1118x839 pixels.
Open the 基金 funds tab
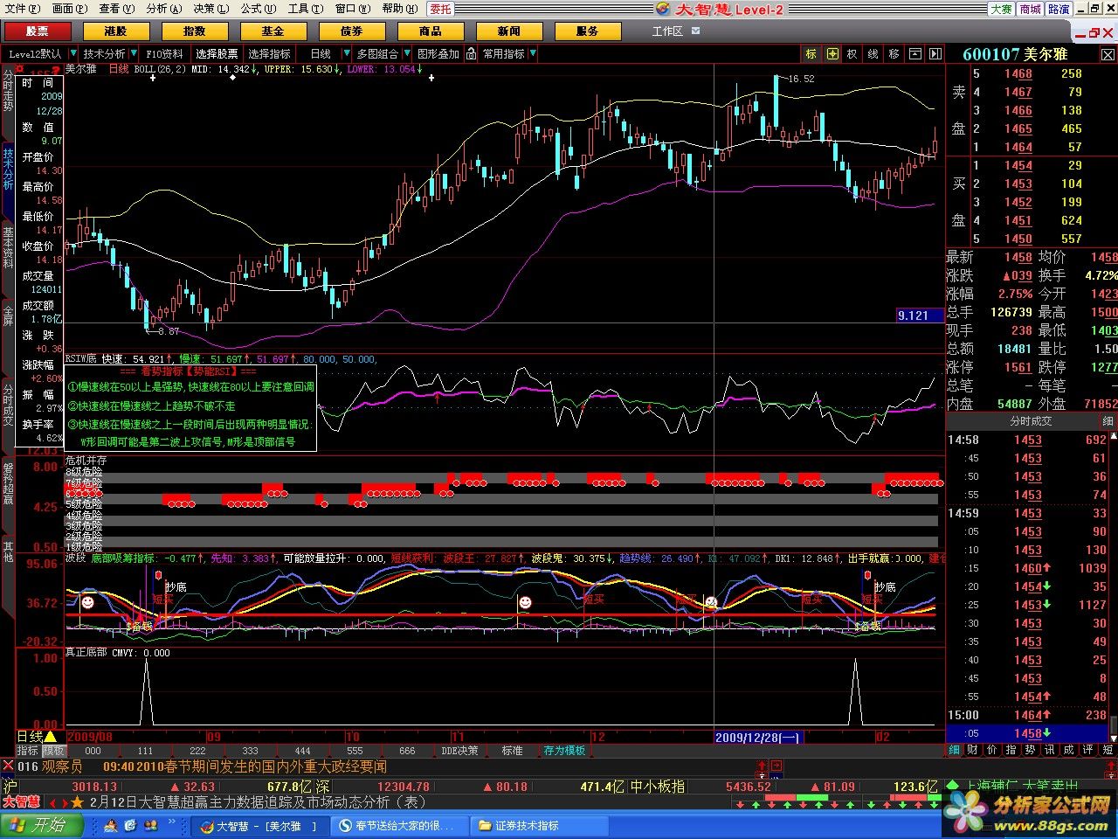(273, 31)
